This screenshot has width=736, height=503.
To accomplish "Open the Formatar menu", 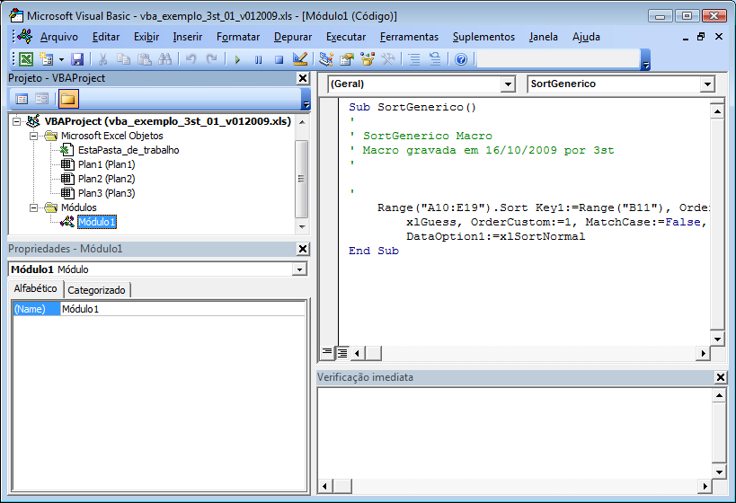I will pos(238,37).
